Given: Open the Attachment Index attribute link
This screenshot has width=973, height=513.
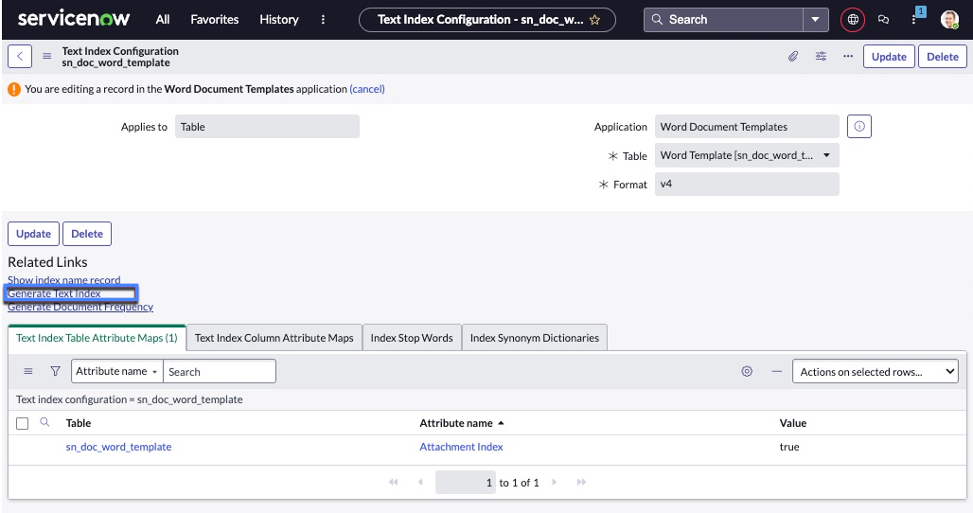Looking at the screenshot, I should 461,447.
